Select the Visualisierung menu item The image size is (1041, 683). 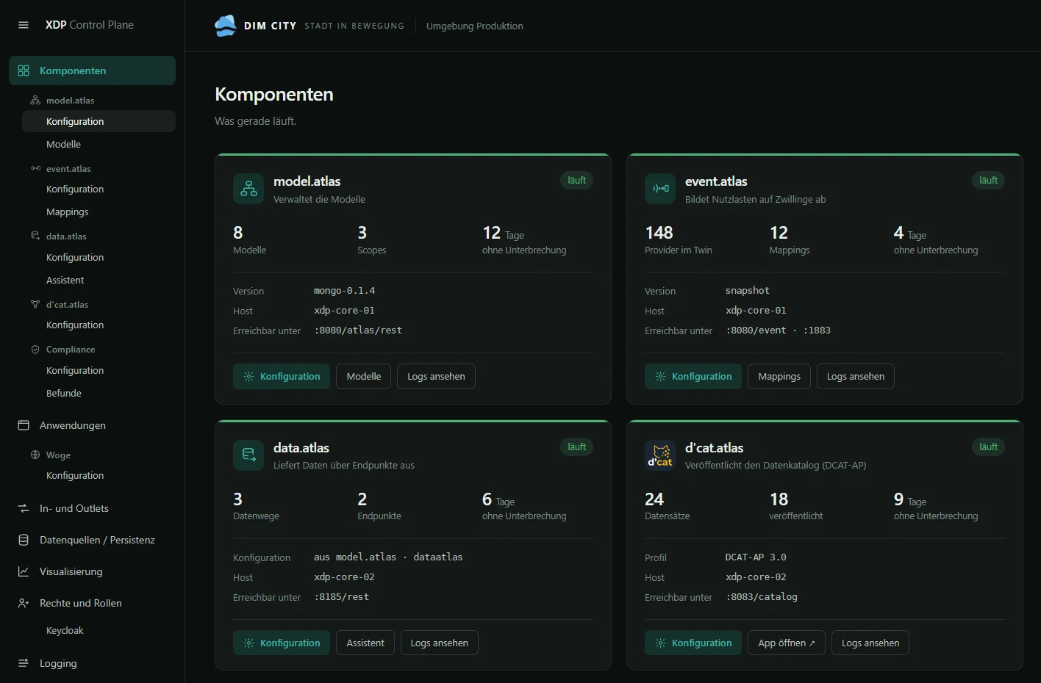tap(92, 571)
